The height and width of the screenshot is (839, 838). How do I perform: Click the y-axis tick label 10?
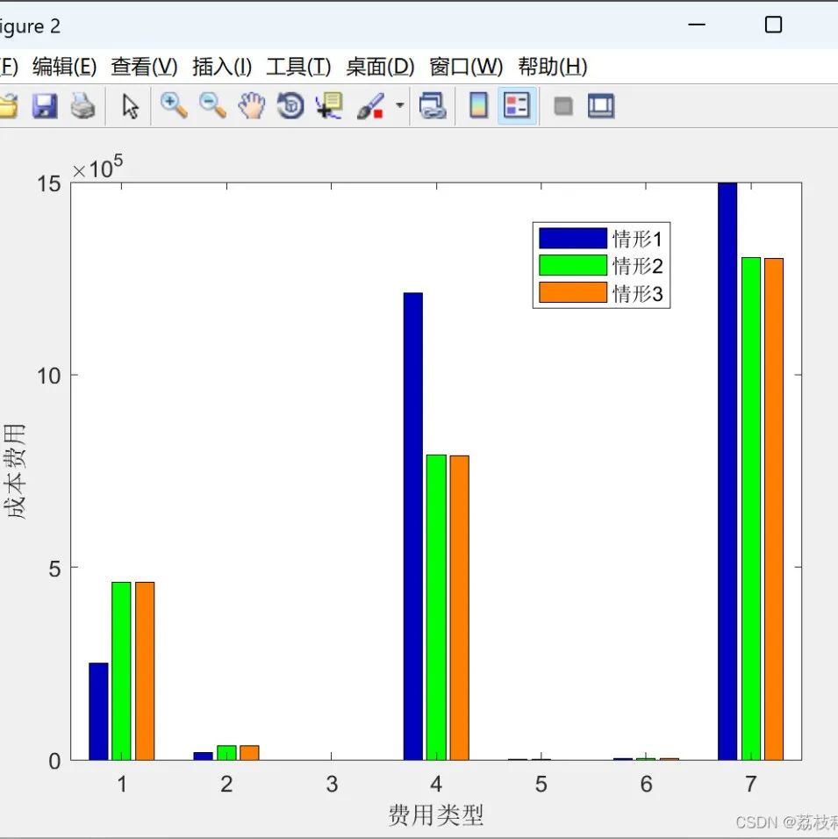(49, 376)
